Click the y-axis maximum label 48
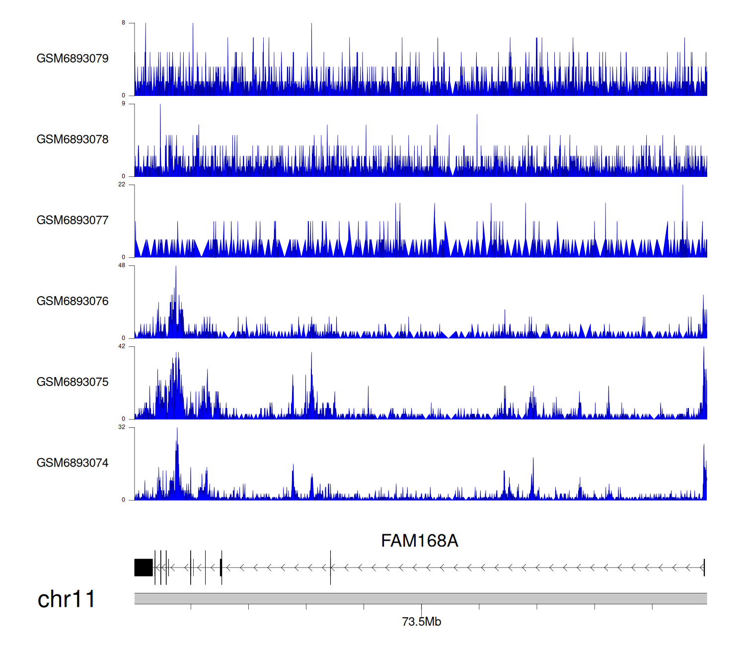745x656 pixels. coord(122,265)
